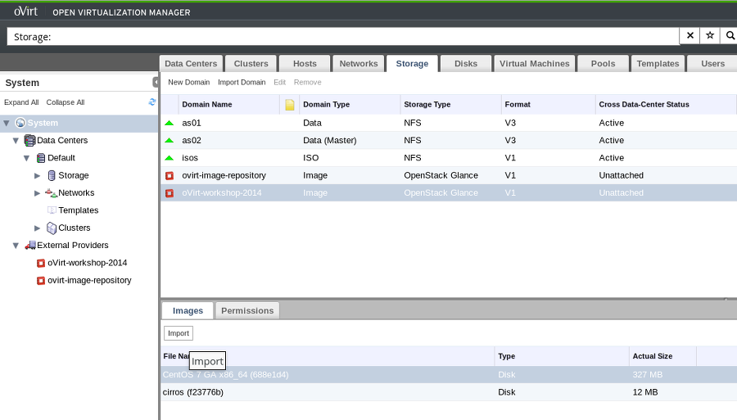The image size is (737, 420).
Task: Click the Storage cylinder icon in tree
Action: (52, 175)
